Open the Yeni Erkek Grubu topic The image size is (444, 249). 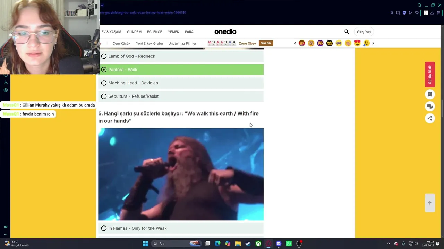coord(149,44)
